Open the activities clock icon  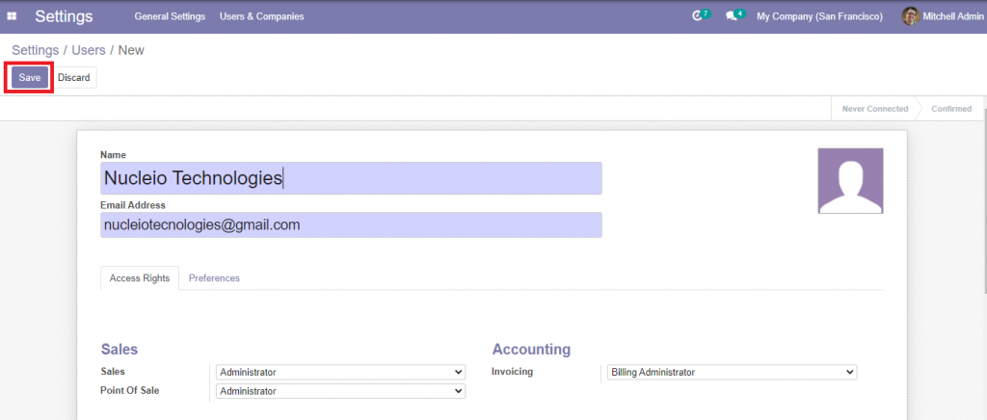click(697, 16)
